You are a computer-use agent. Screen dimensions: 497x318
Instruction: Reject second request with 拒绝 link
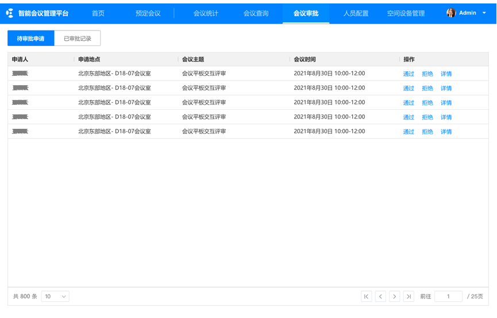(x=427, y=89)
